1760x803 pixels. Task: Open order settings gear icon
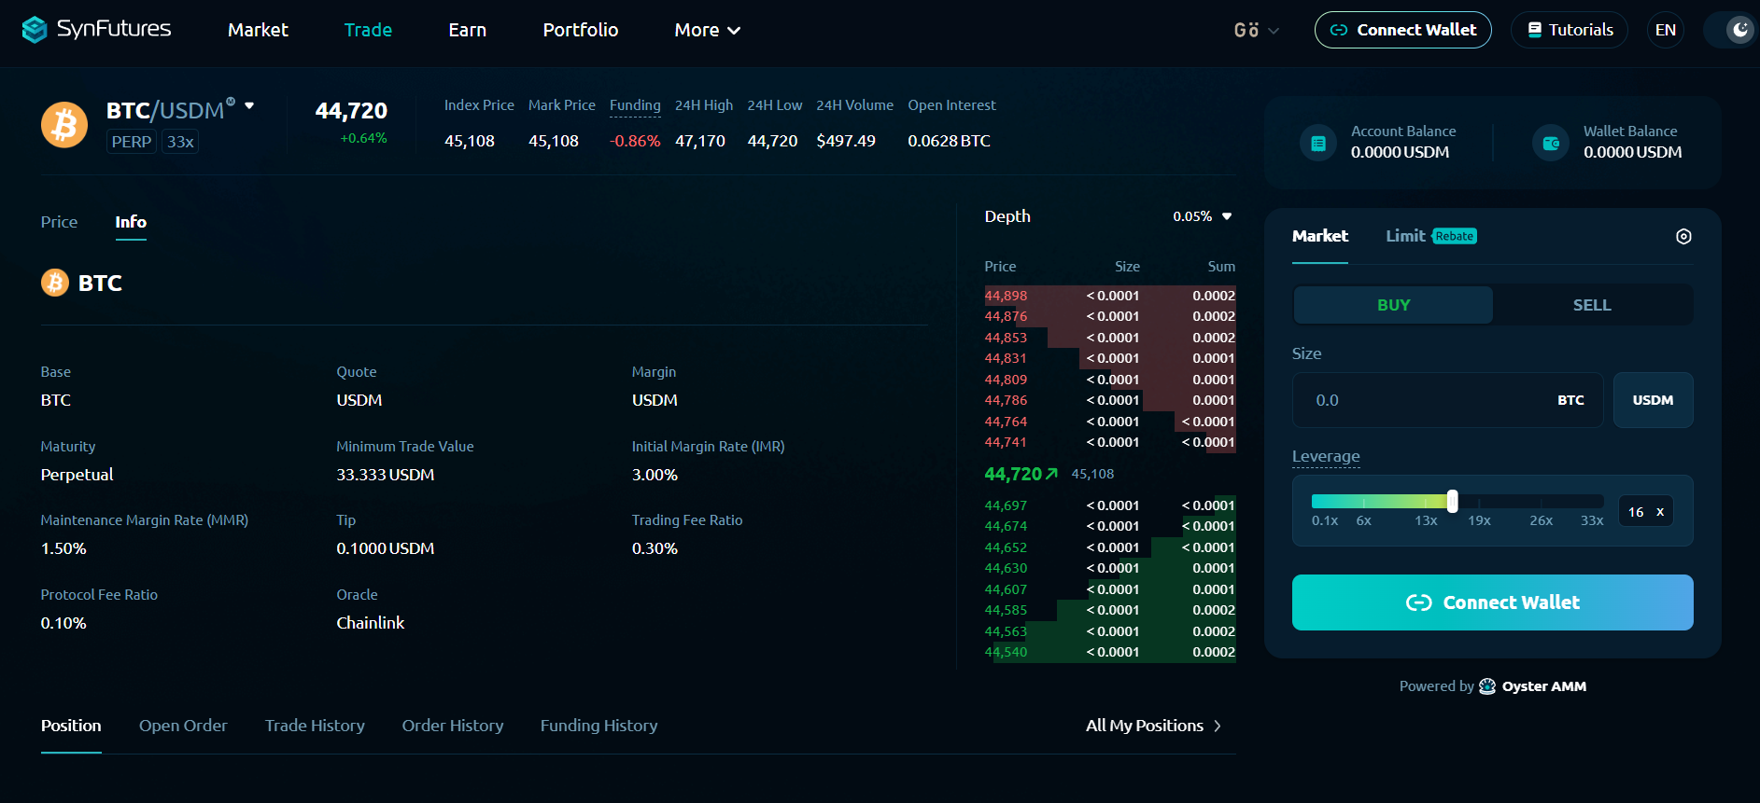tap(1683, 236)
